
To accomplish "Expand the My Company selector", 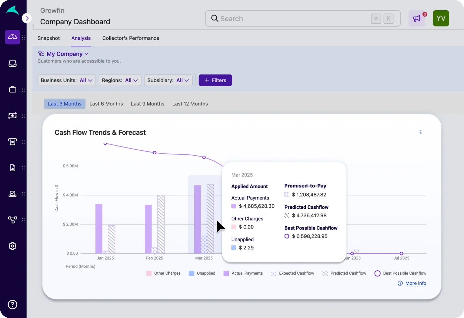I will pyautogui.click(x=63, y=54).
